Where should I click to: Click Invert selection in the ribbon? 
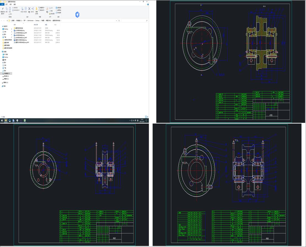pyautogui.click(x=58, y=12)
